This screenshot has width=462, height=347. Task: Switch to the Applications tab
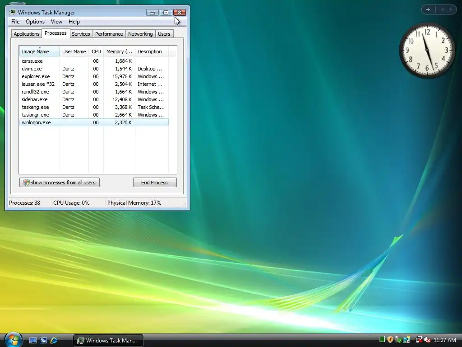[27, 34]
